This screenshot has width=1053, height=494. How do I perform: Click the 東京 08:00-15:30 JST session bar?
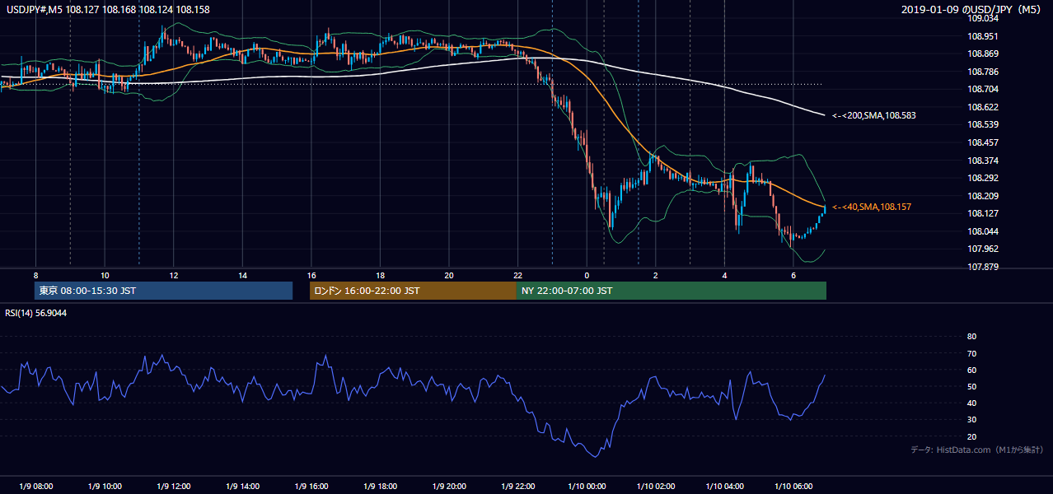pos(163,291)
